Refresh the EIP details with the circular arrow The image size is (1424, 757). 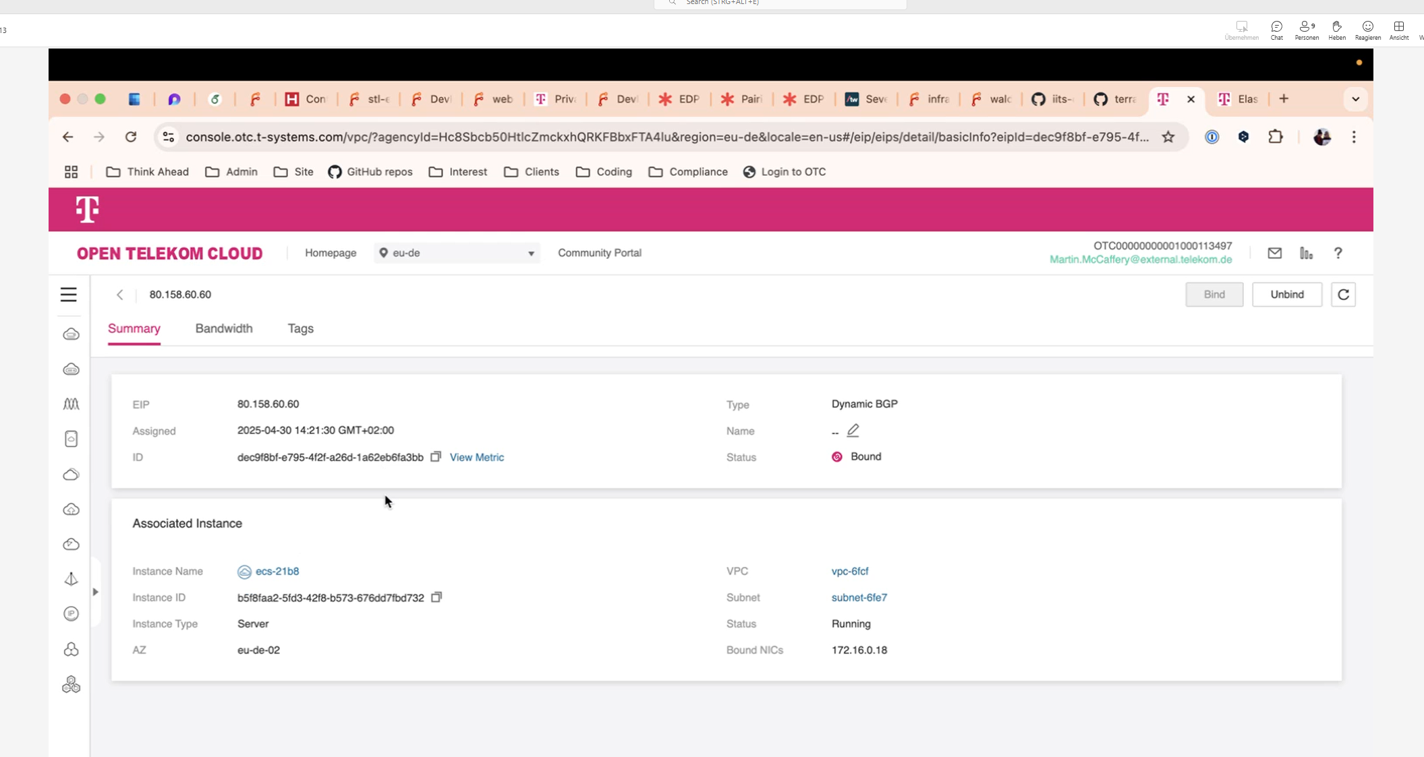1343,295
